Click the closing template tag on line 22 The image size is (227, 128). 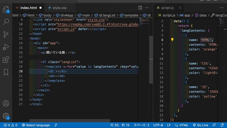pos(55,81)
